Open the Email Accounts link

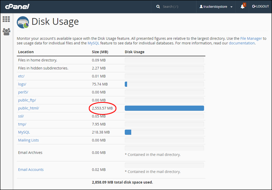point(31,170)
